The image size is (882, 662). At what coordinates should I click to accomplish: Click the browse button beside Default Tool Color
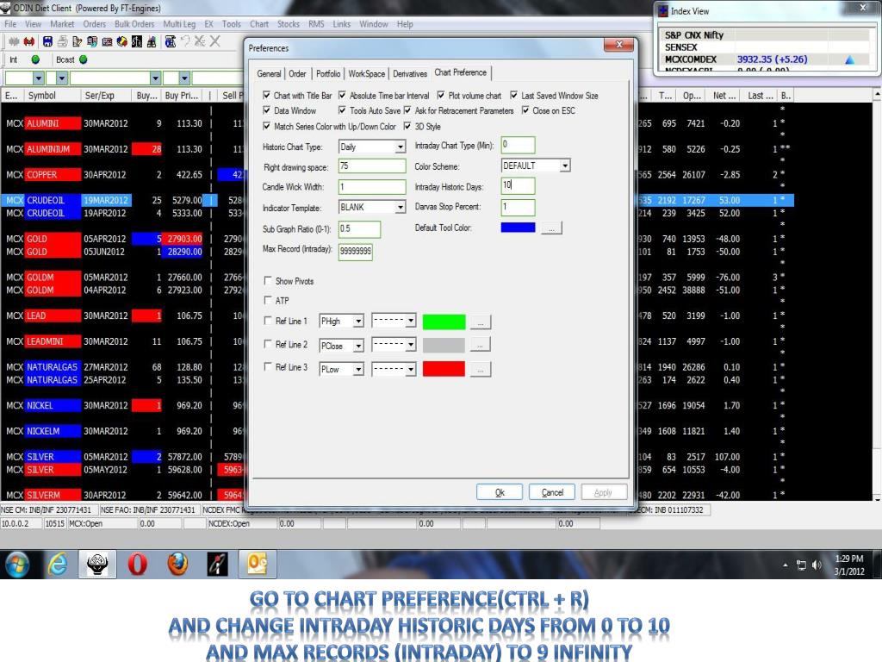coord(551,228)
